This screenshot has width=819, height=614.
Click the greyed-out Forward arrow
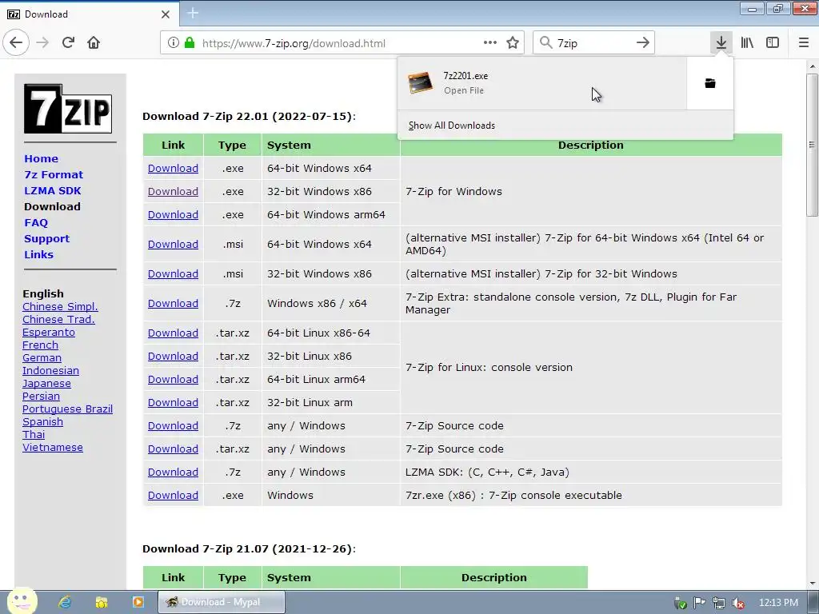coord(42,42)
